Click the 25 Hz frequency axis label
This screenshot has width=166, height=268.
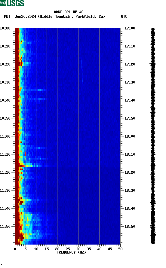(x=68, y=249)
